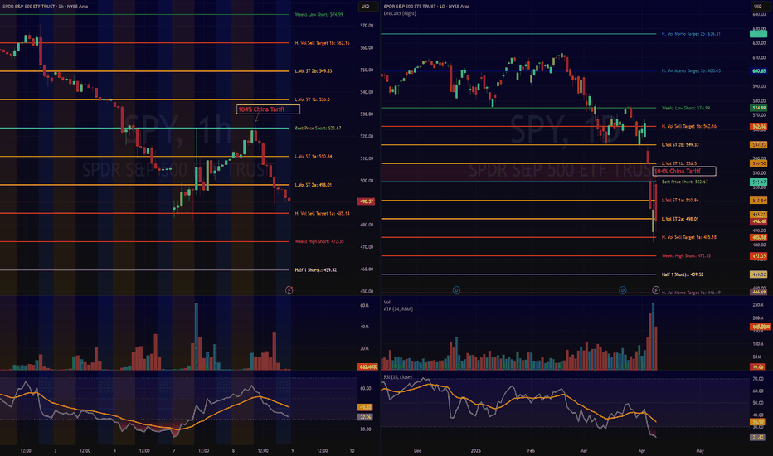Viewport: 773px width, 456px height.
Task: Click the RSI (14, close) indicator legend
Action: [398, 377]
